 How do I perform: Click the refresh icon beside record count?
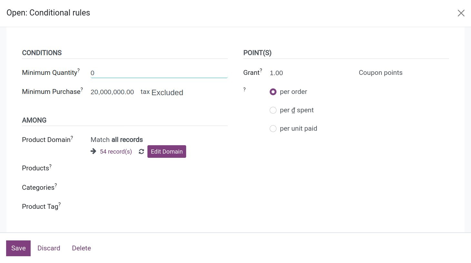click(x=141, y=152)
